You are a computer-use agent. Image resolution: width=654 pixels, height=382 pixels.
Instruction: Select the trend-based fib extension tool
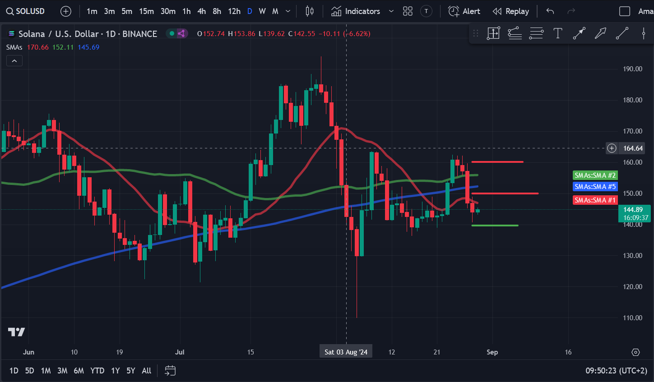515,33
